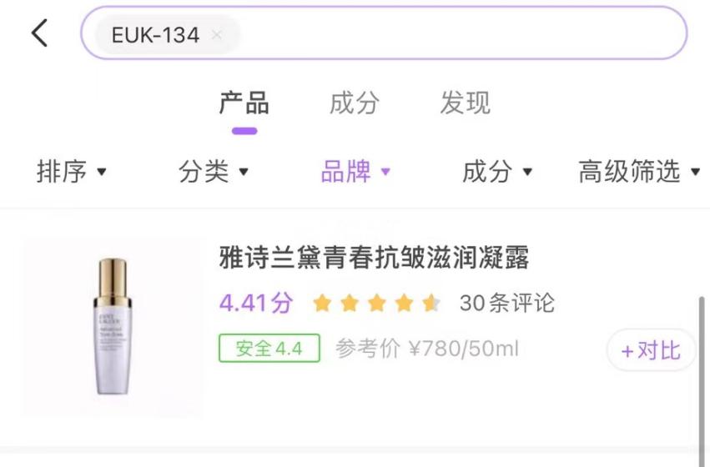Click the Estee Lauder product thumbnail
This screenshot has width=710, height=467.
pyautogui.click(x=113, y=326)
